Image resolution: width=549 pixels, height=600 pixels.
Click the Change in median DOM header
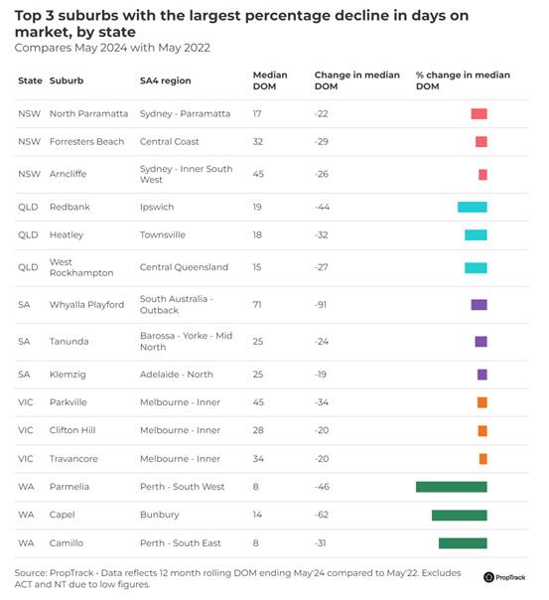coord(356,80)
